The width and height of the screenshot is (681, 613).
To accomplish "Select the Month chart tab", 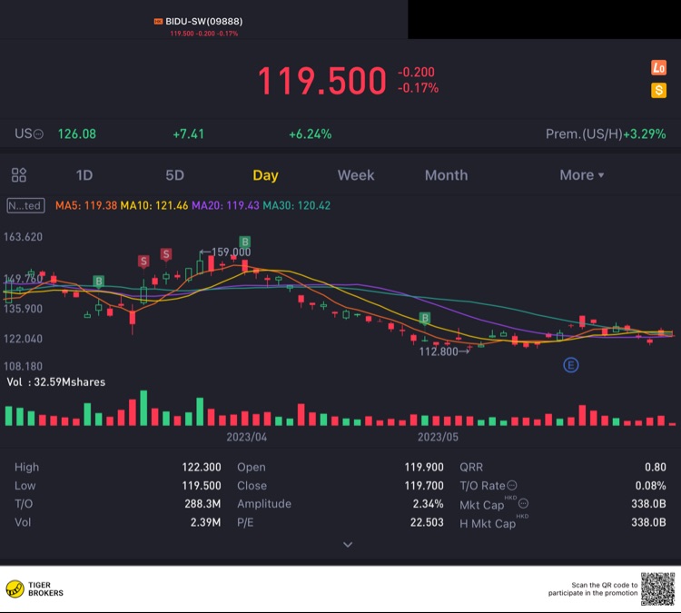I will (x=446, y=175).
